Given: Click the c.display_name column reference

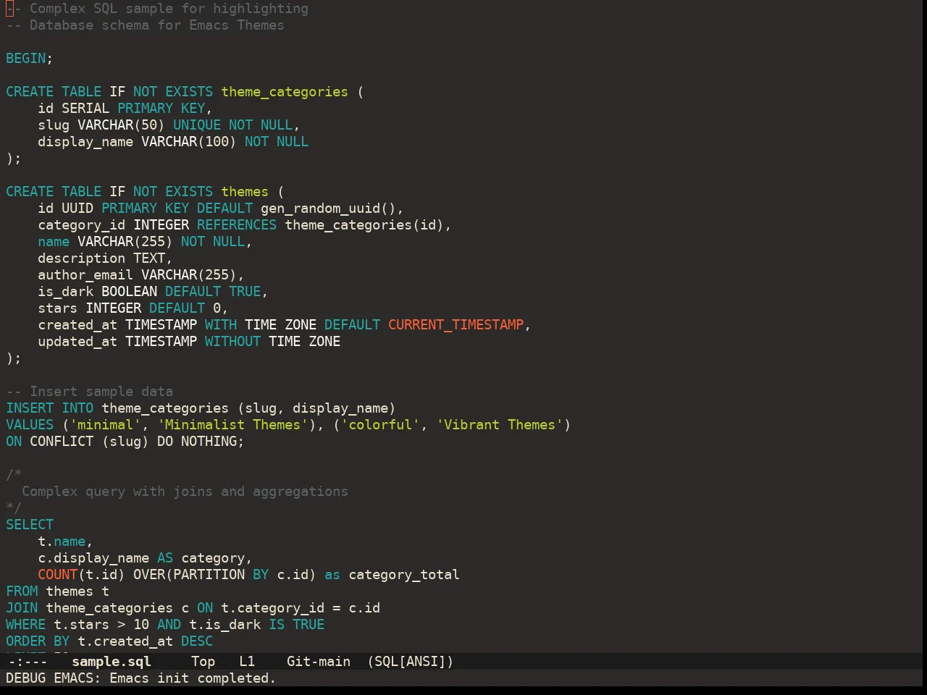Looking at the screenshot, I should pyautogui.click(x=93, y=558).
